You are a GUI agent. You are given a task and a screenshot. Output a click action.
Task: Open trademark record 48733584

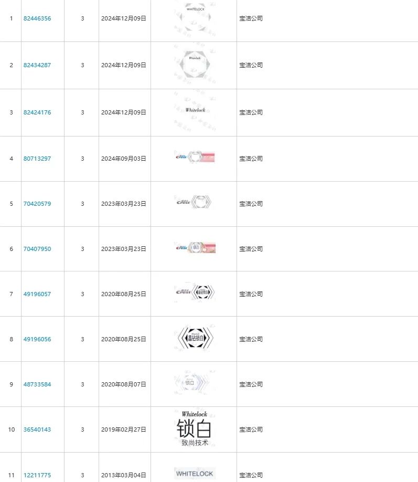tap(37, 384)
